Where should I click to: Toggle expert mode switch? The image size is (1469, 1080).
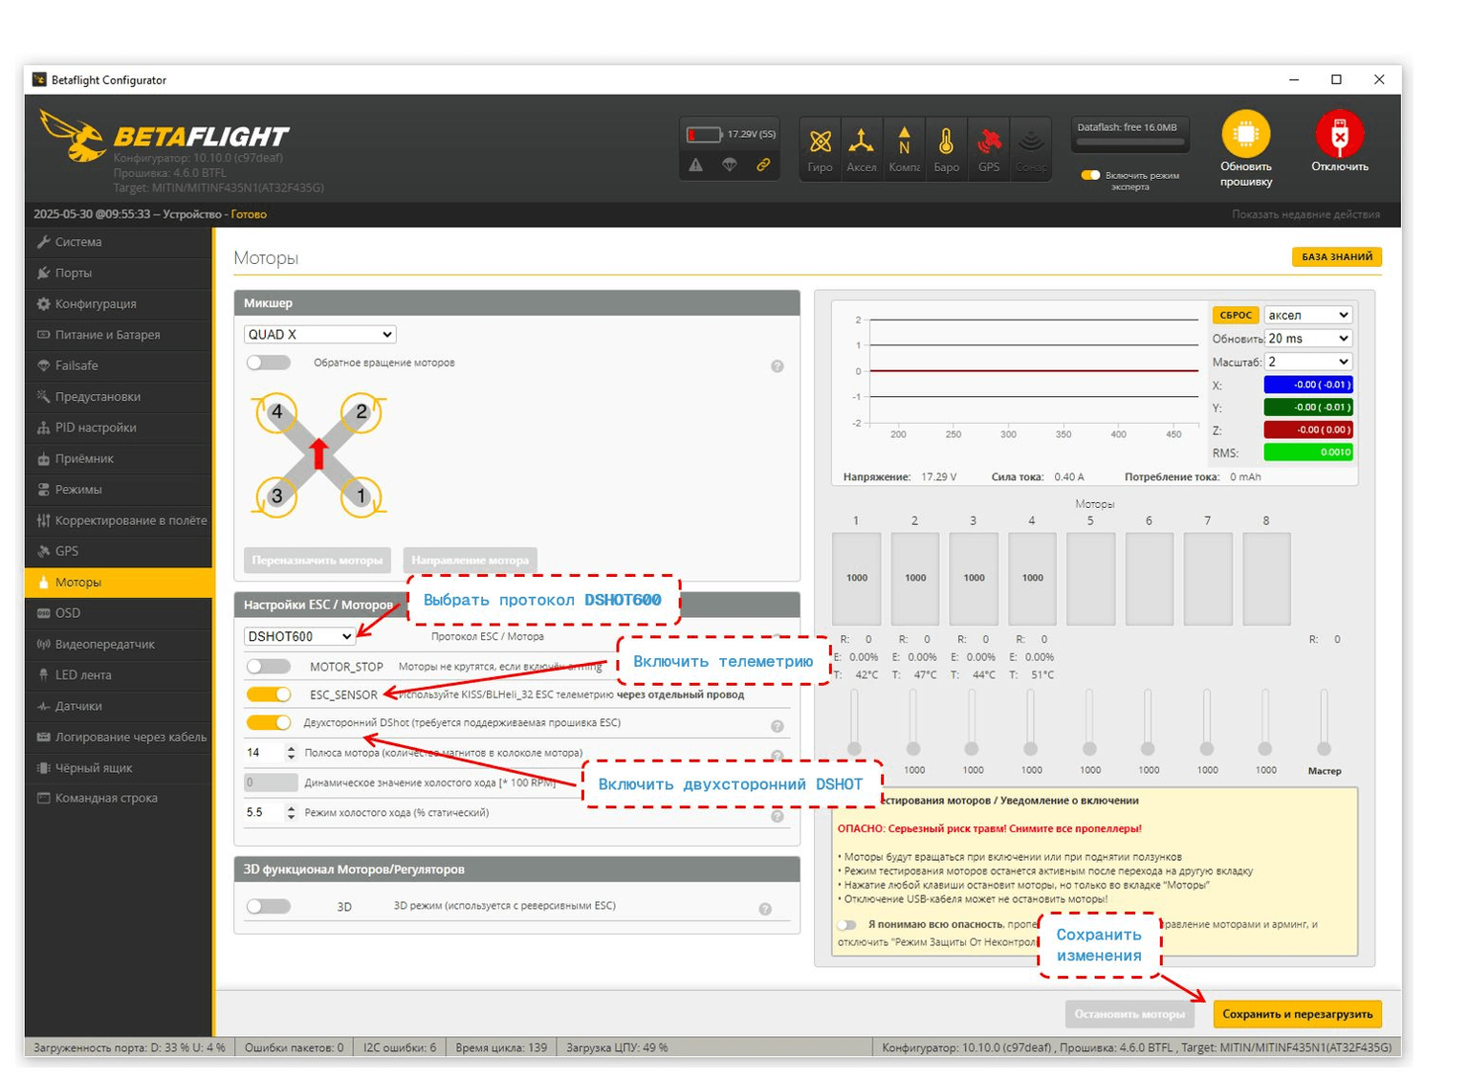pos(1090,175)
